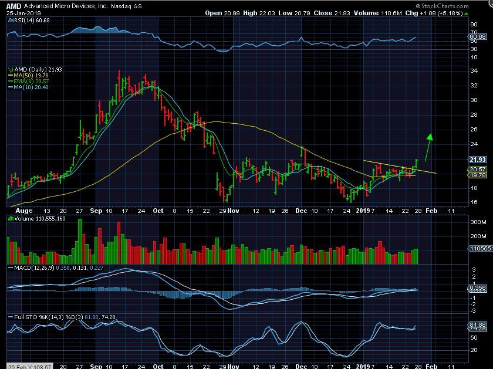Click the AMD (Daily) price legend marker
The height and width of the screenshot is (369, 493).
pos(9,69)
